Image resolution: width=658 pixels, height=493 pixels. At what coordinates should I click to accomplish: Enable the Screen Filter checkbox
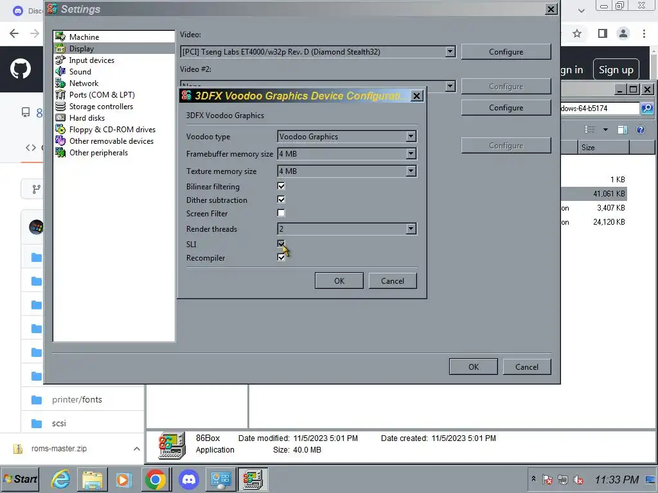tap(281, 213)
